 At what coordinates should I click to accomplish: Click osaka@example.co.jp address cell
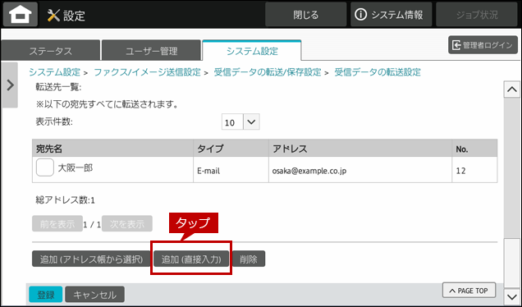pos(360,170)
